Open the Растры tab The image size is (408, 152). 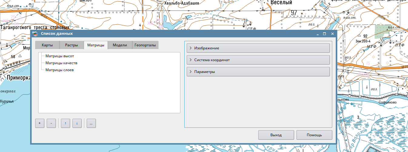point(72,45)
